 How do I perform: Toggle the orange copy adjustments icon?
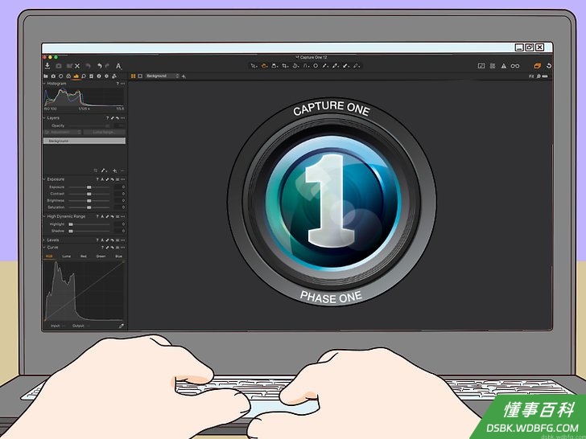537,66
